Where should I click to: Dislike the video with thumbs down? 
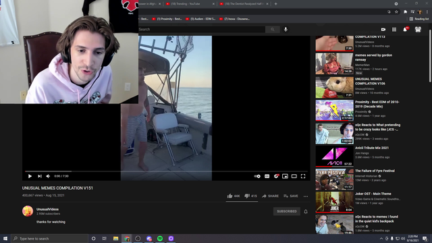pos(250,196)
